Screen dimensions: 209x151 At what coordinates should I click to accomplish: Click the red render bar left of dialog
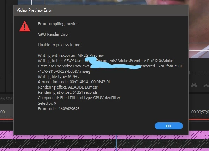[x=7, y=119]
